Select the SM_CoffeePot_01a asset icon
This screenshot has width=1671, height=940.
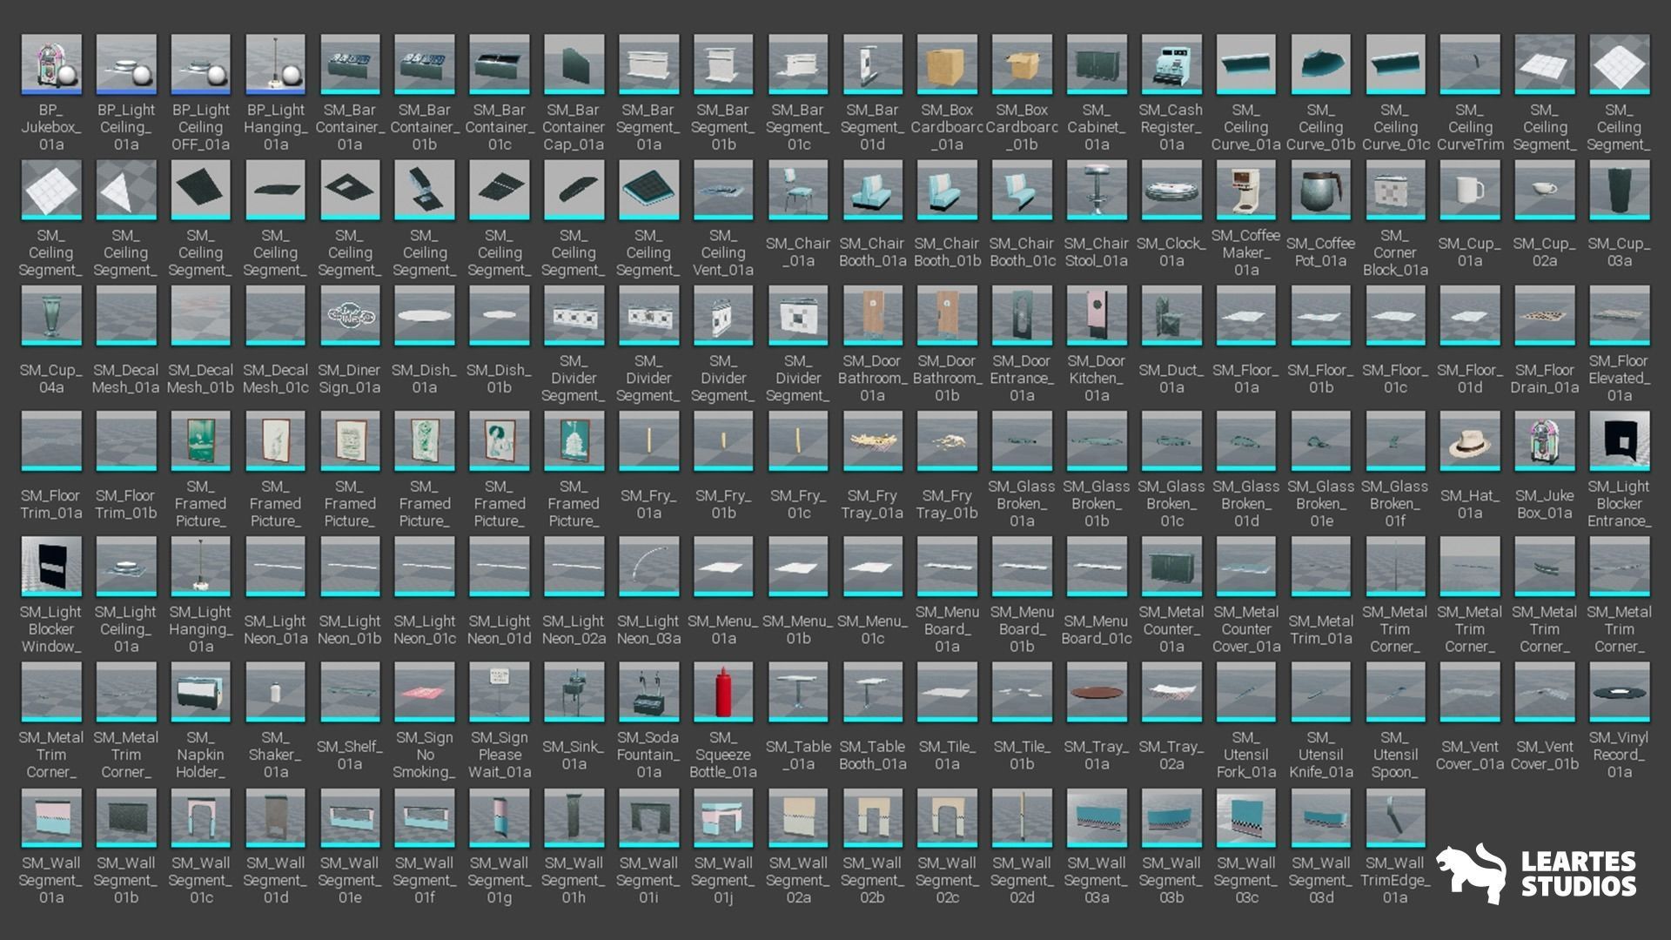click(1321, 190)
